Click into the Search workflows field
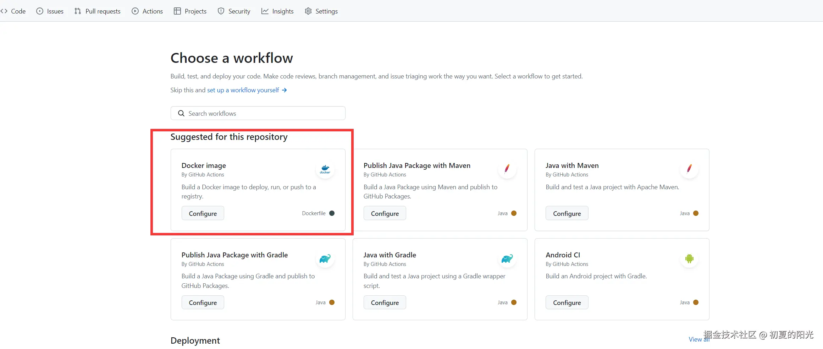 263,113
